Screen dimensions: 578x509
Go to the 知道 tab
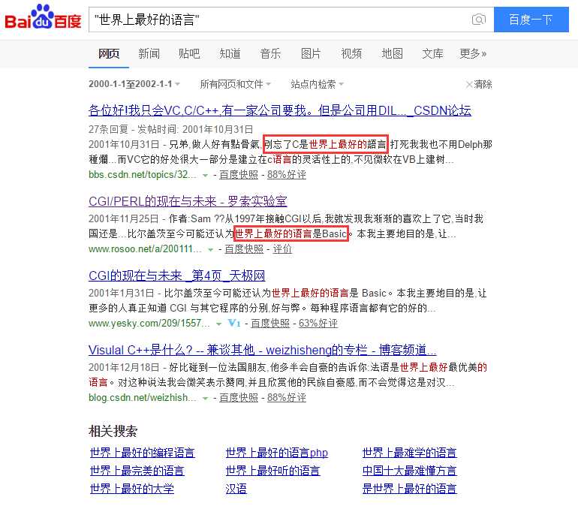tap(230, 54)
